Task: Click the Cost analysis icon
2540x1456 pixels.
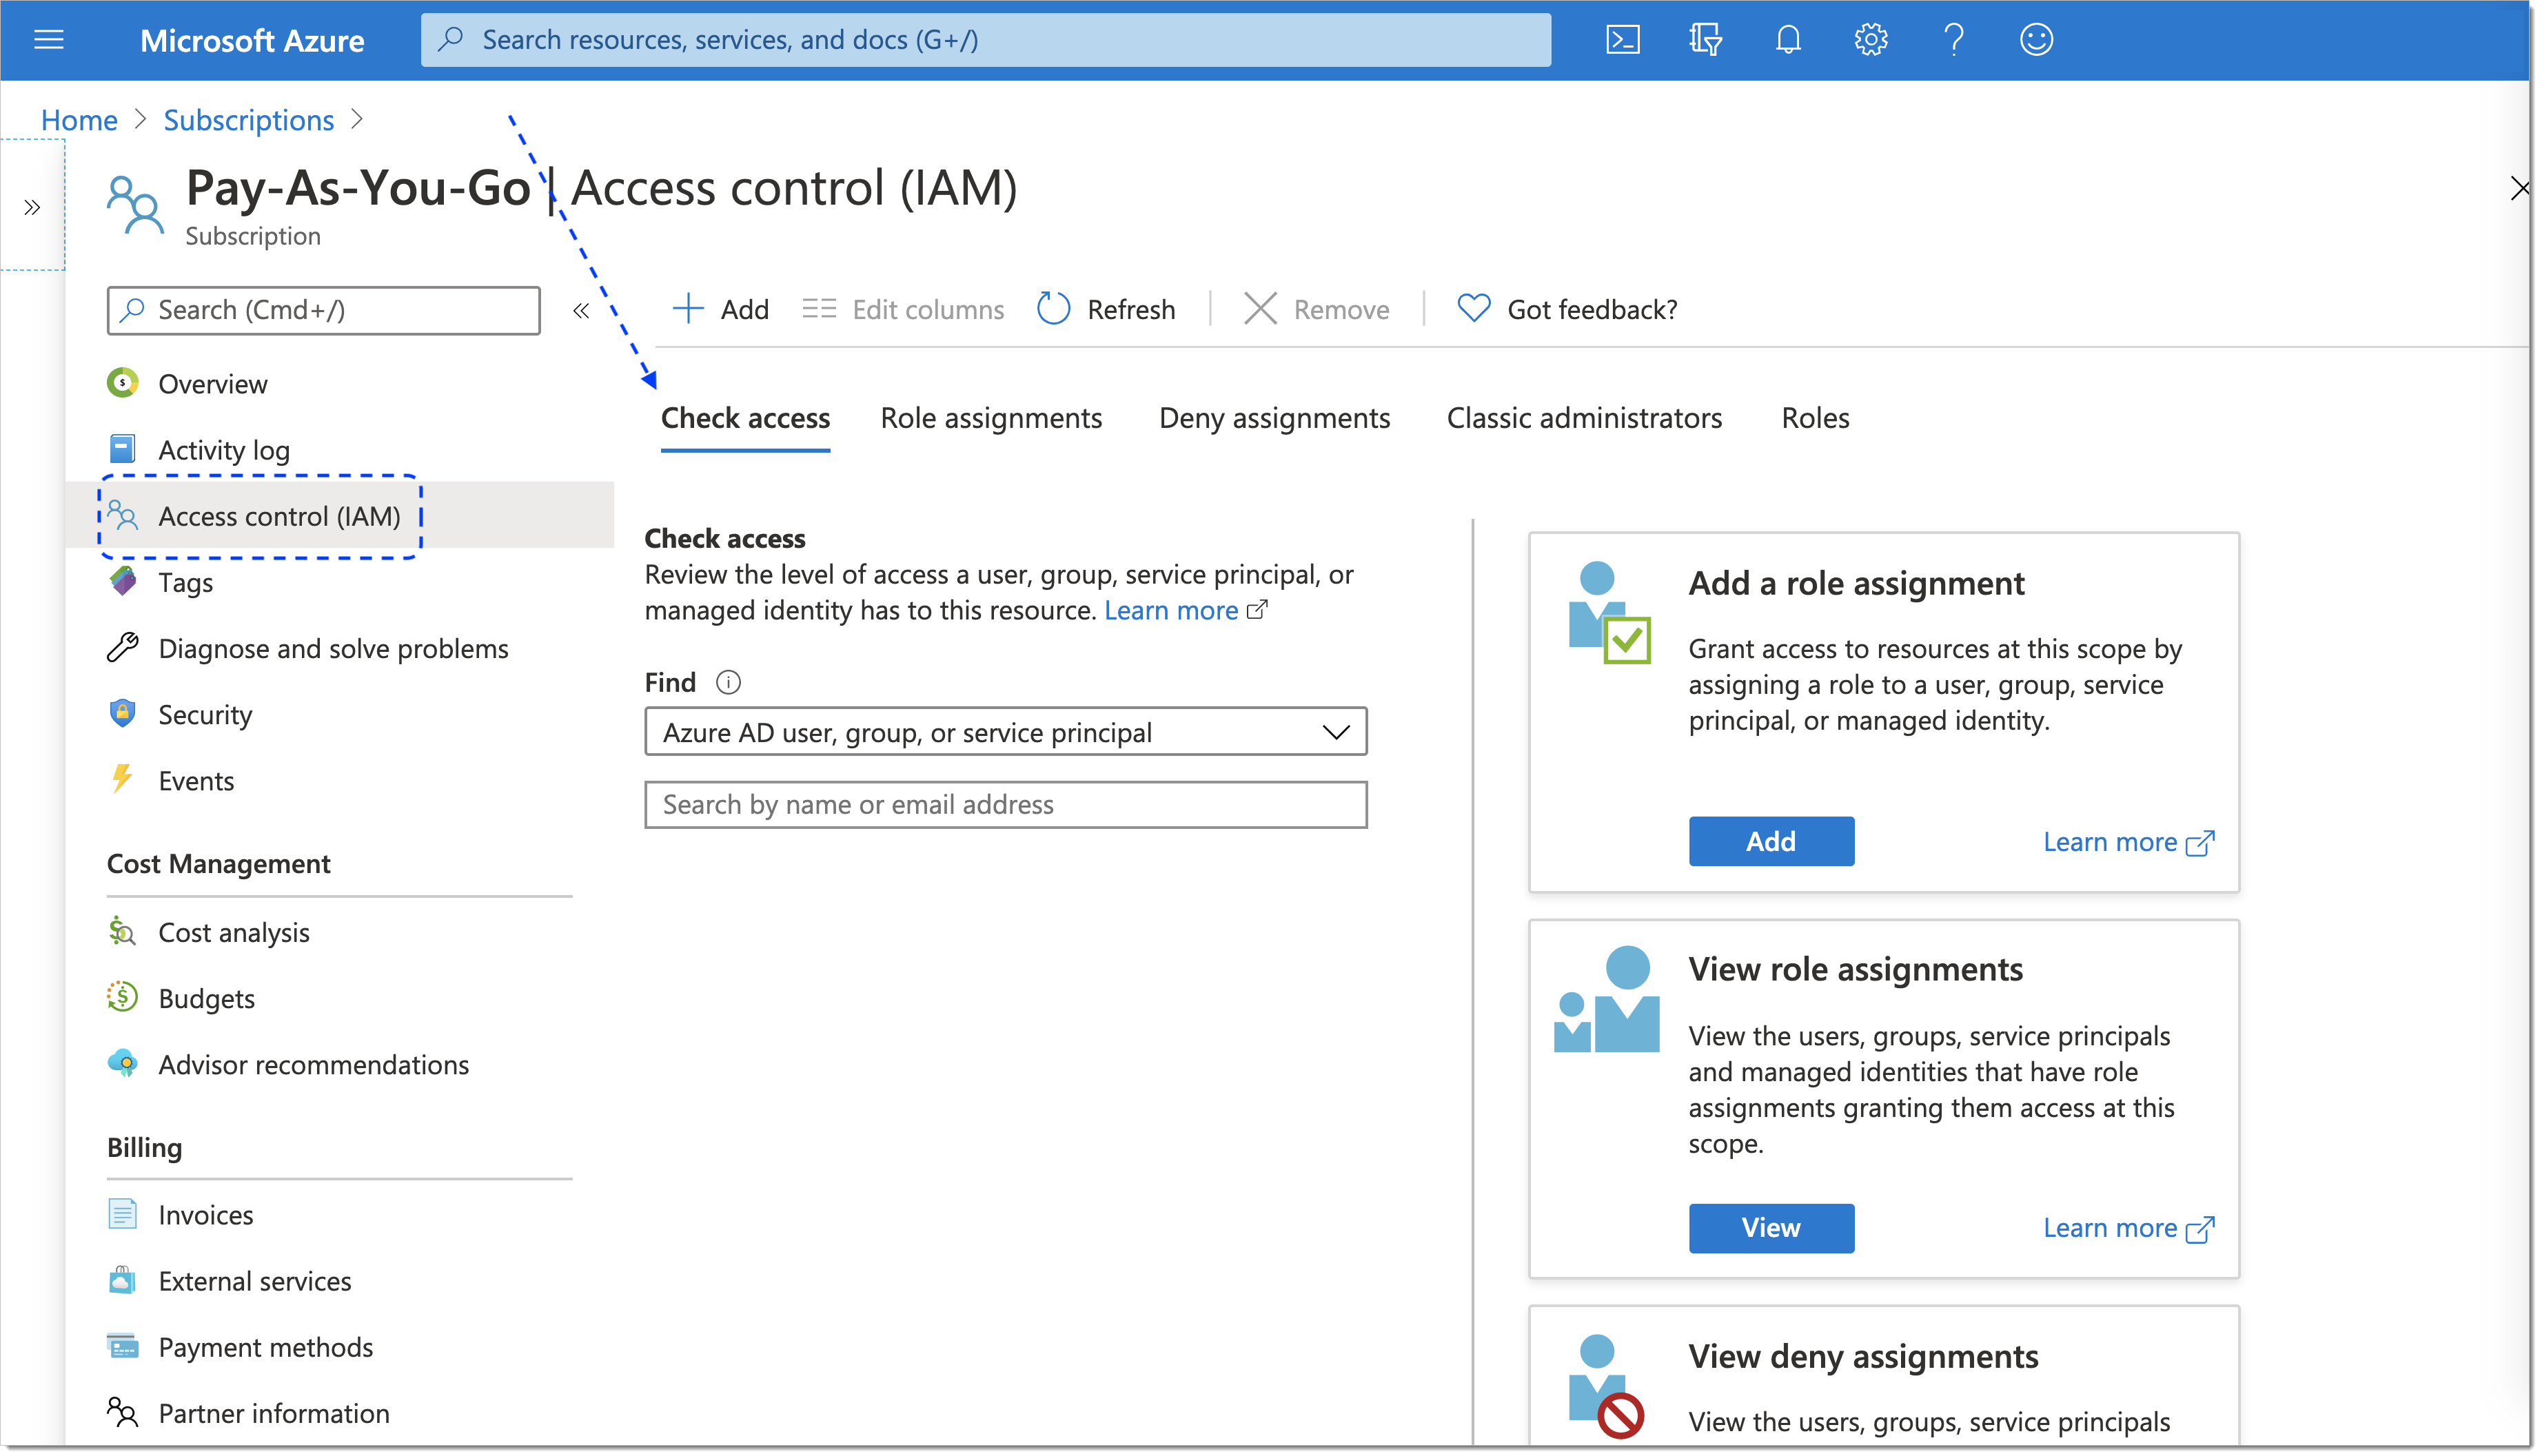Action: 122,931
